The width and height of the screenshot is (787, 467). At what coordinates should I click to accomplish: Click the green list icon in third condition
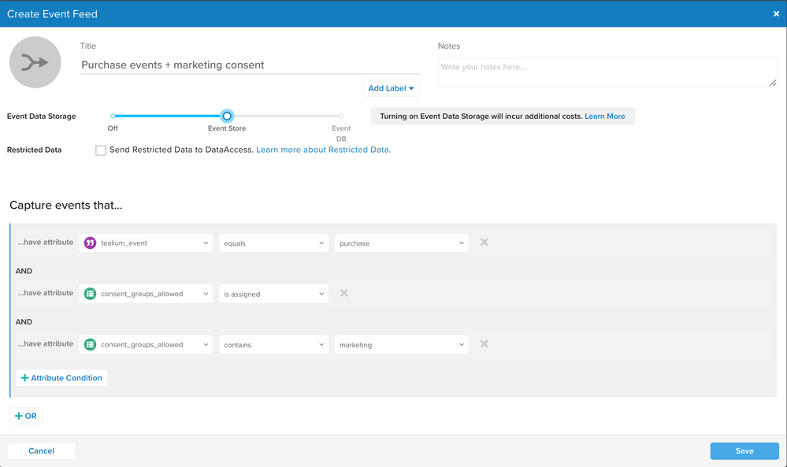tap(90, 344)
